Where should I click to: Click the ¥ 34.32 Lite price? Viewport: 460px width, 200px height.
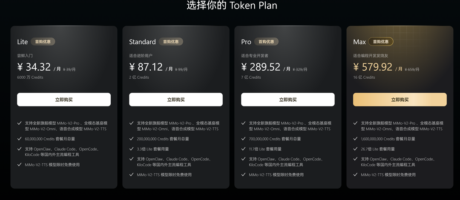pyautogui.click(x=34, y=67)
